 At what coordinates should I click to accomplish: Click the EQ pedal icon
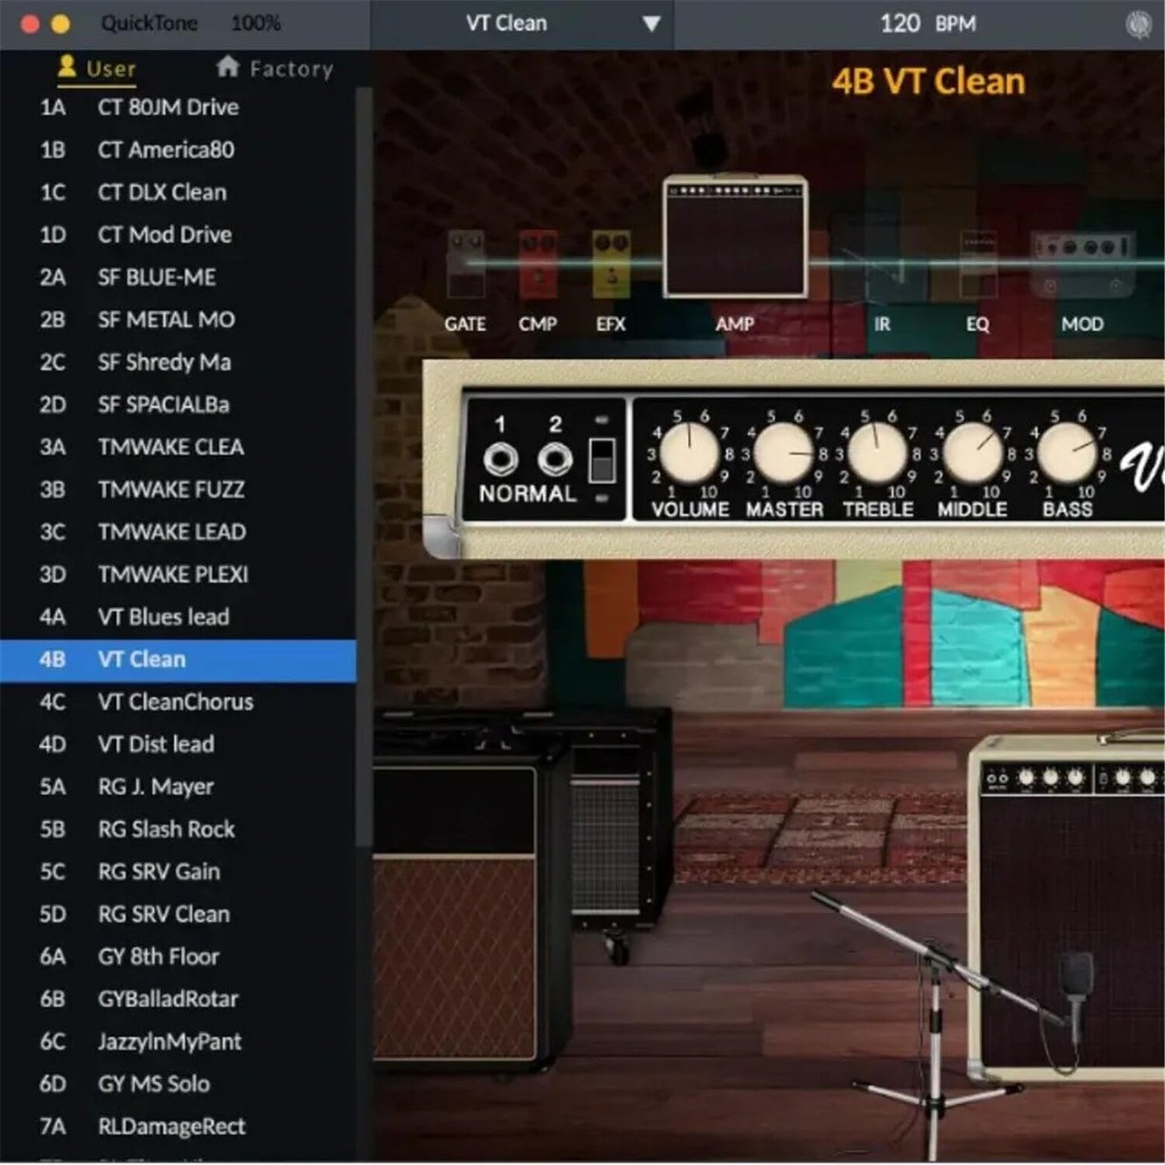978,264
